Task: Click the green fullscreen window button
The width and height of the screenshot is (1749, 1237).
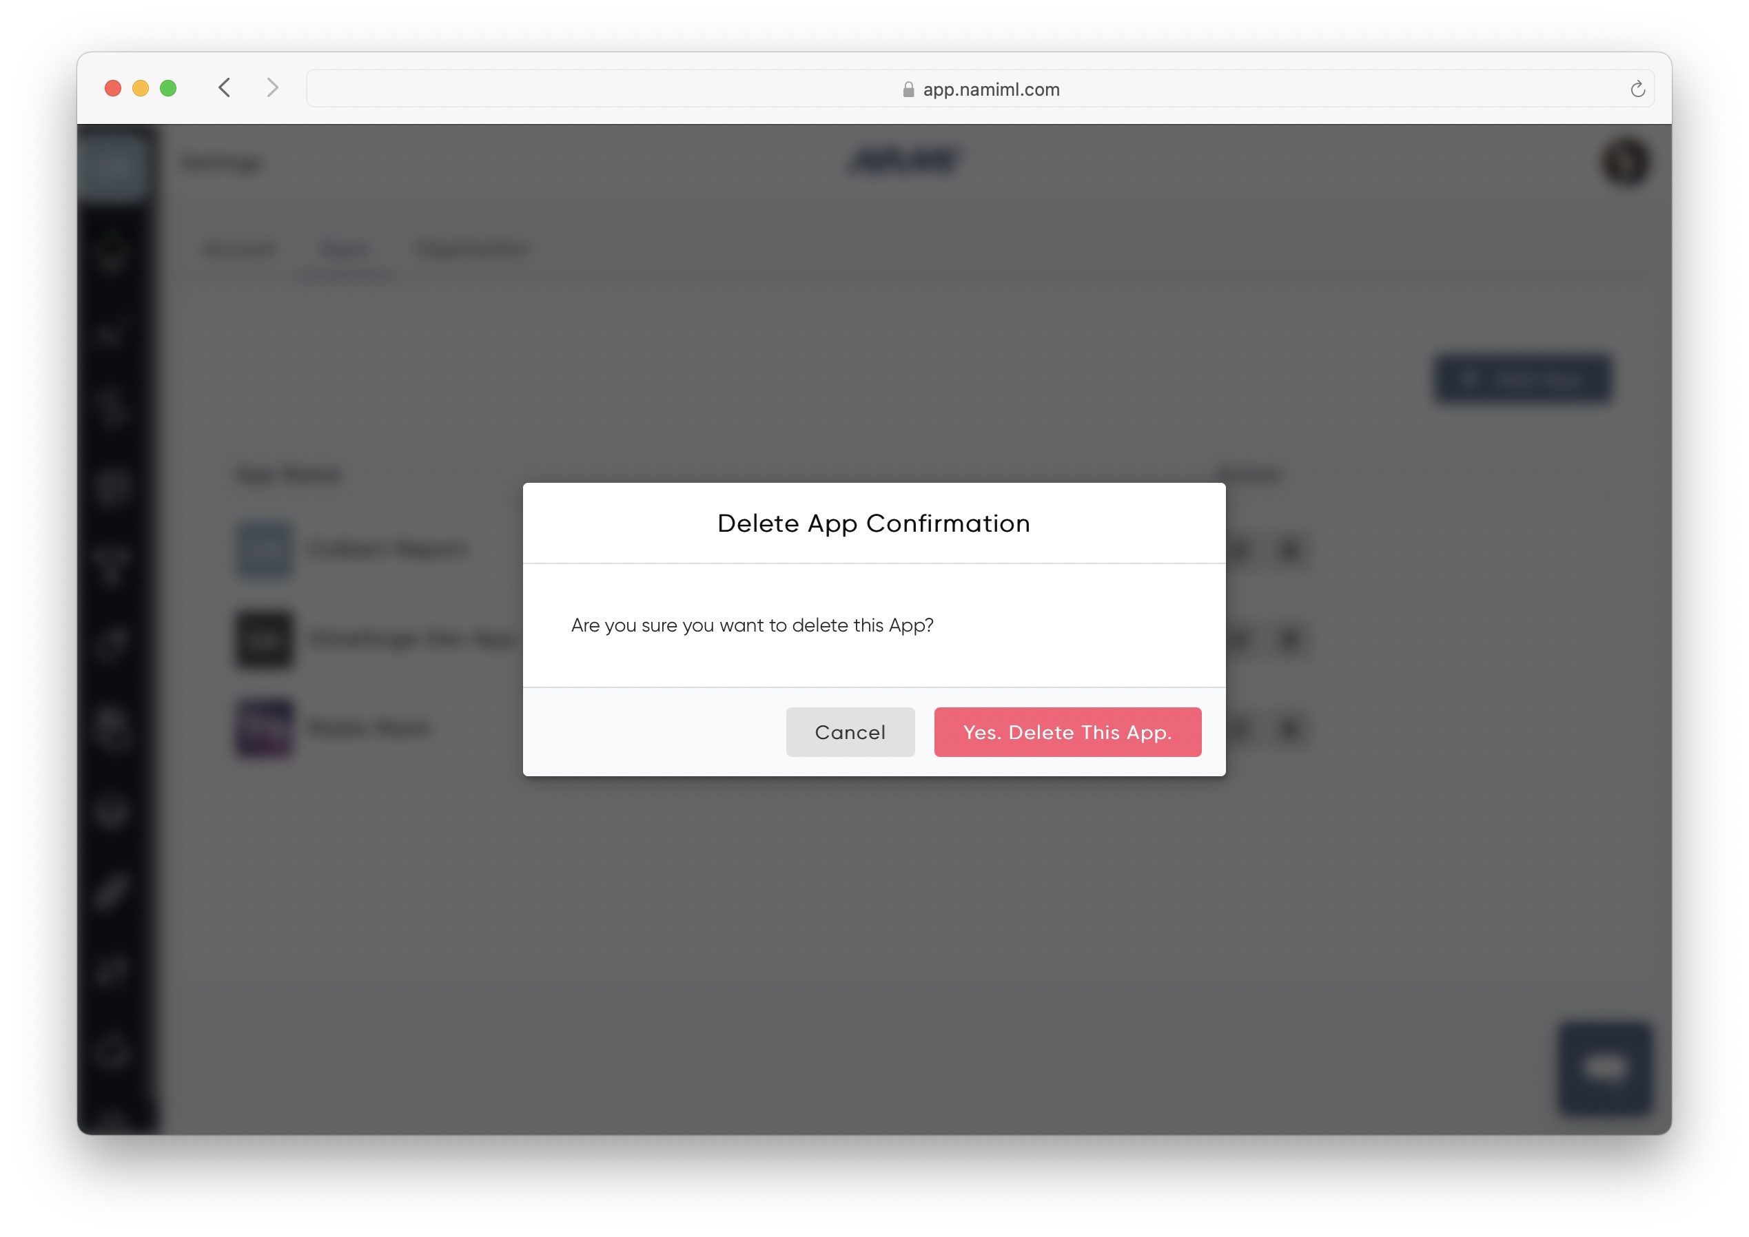Action: pyautogui.click(x=168, y=88)
